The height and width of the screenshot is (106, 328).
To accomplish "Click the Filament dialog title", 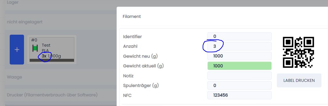I will pyautogui.click(x=132, y=16).
